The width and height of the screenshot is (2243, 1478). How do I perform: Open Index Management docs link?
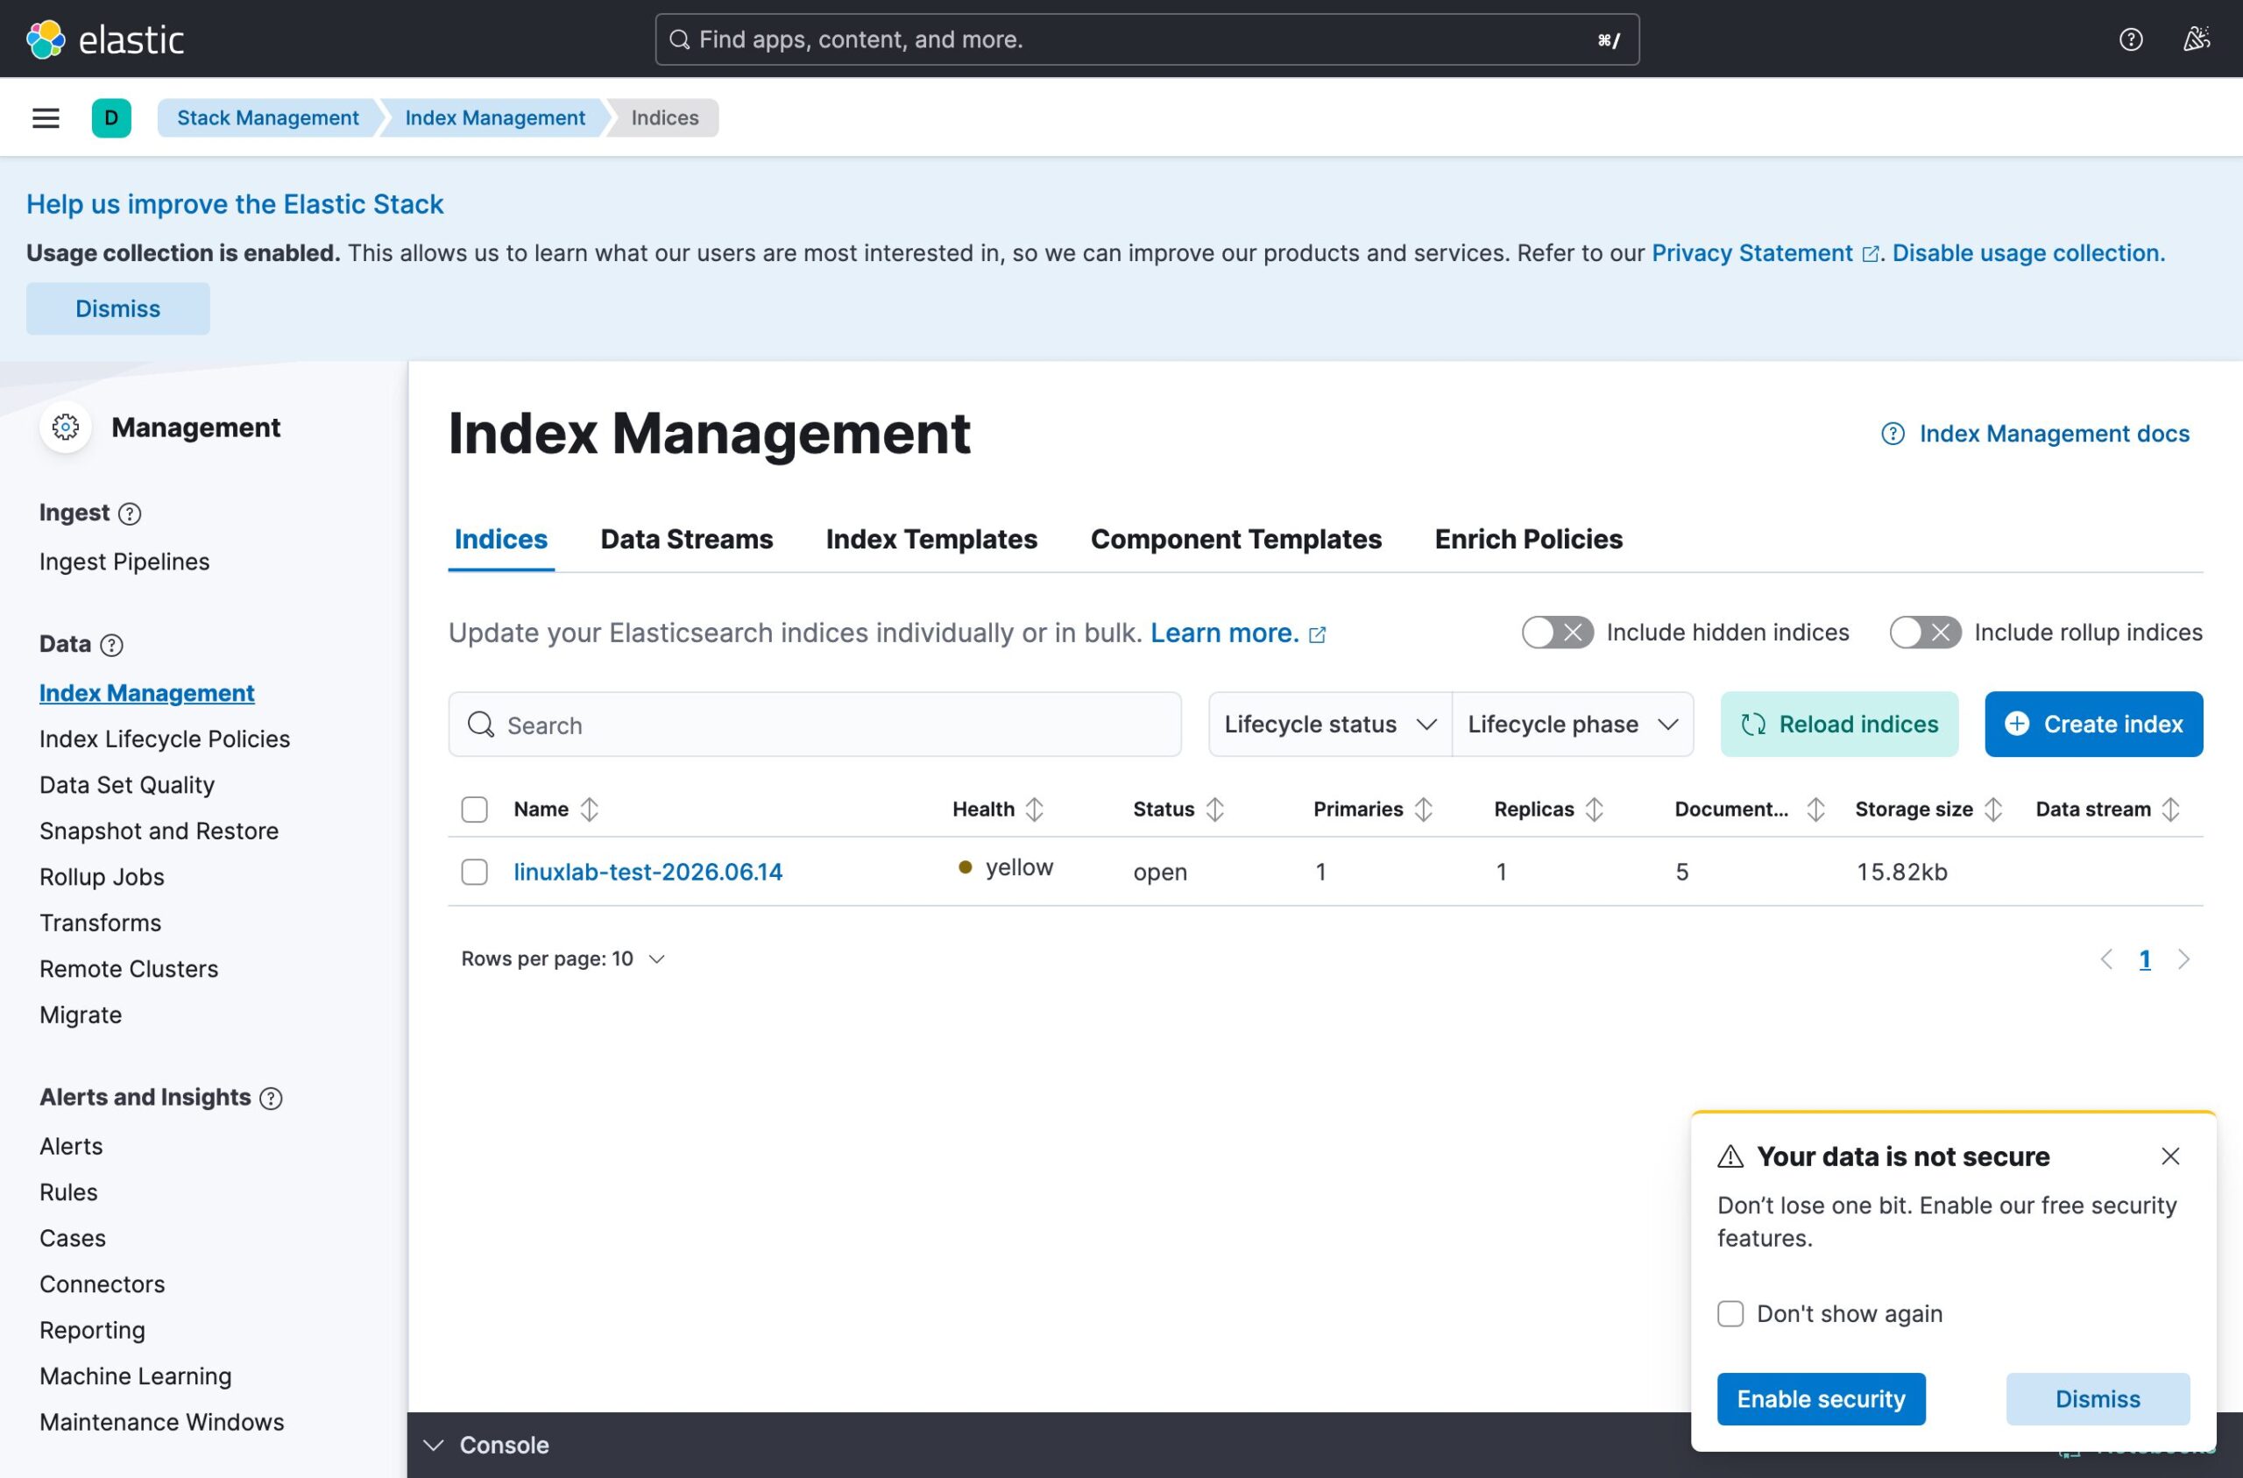(2035, 434)
